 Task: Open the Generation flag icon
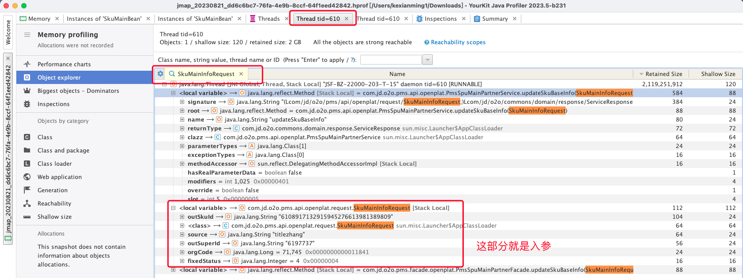point(27,190)
